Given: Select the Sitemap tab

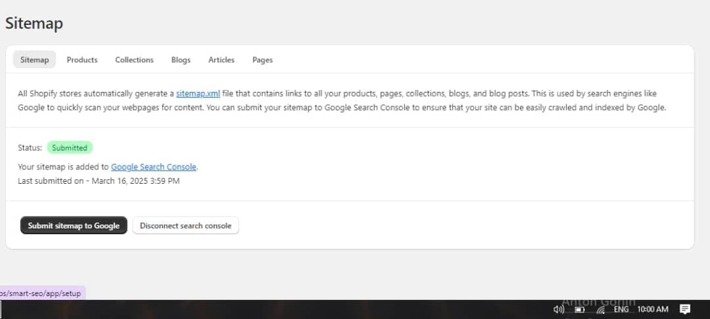Looking at the screenshot, I should pos(34,60).
